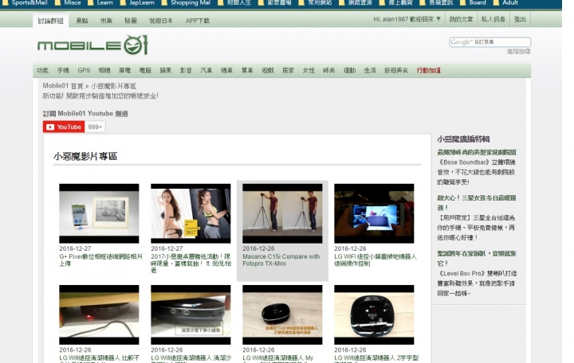The height and width of the screenshot is (363, 574).
Task: Open the 蘋果 category menu
Action: click(166, 70)
